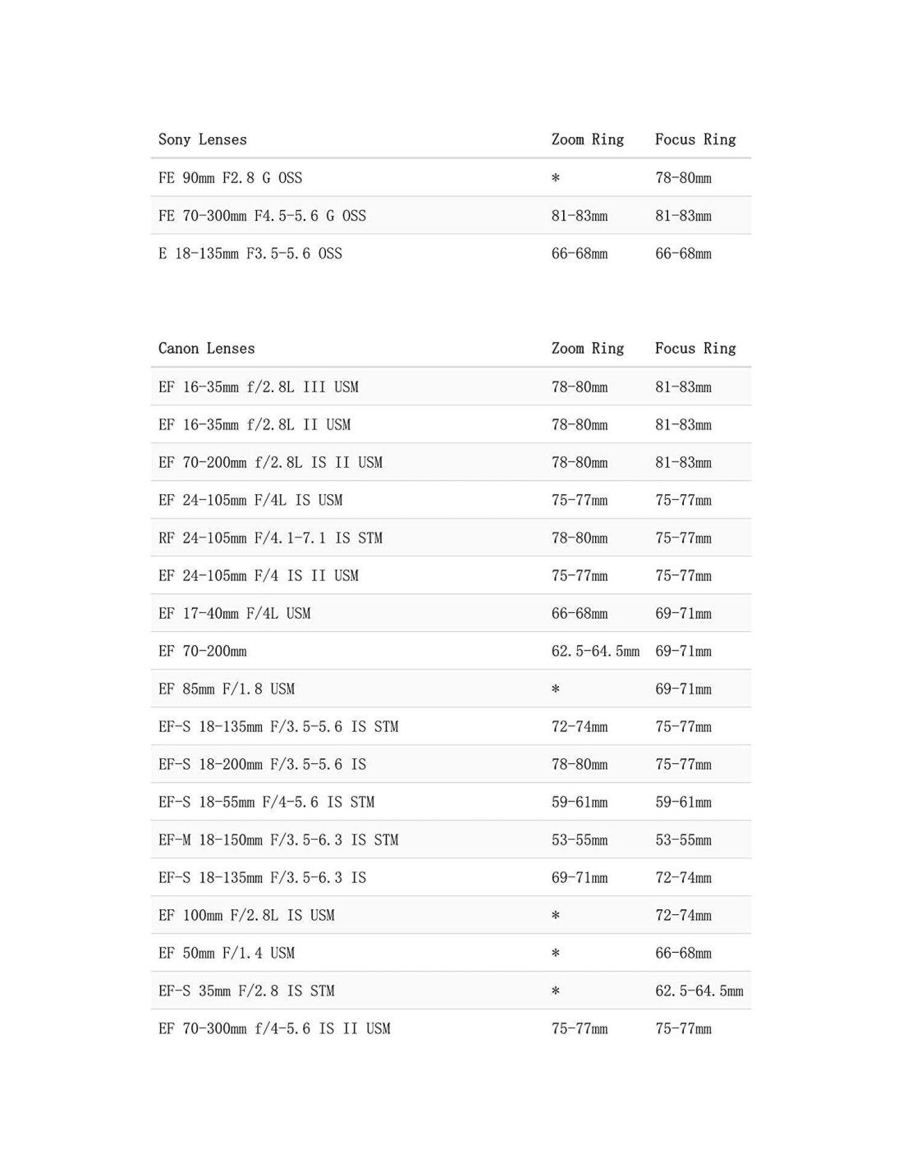Select EF 70-300mm f/4-5.6 IS II USM
Screen dimensions: 903x1167
274,1028
